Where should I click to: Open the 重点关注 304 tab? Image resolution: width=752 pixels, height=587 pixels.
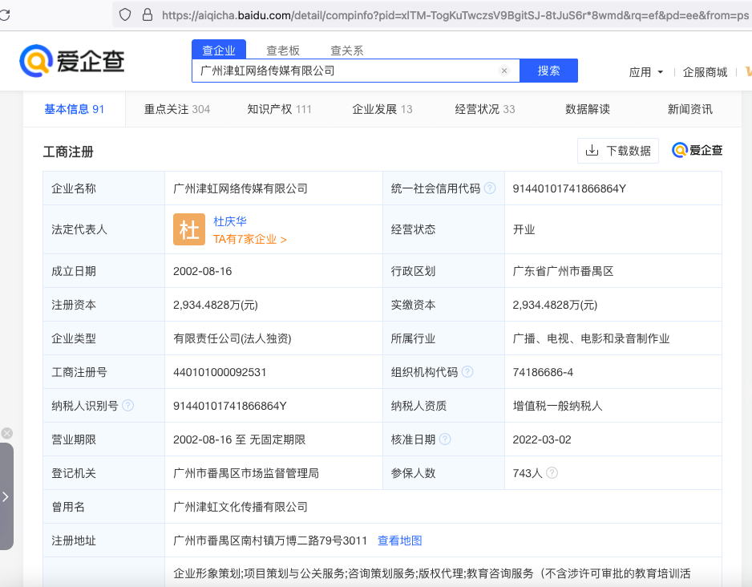177,109
